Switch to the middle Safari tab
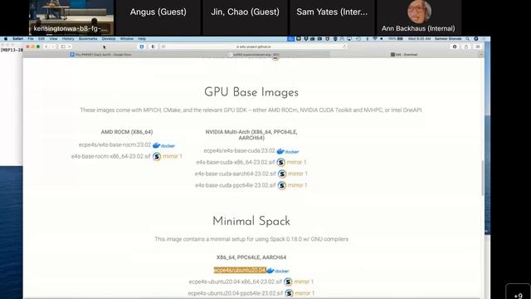The height and width of the screenshot is (299, 531). click(x=253, y=54)
